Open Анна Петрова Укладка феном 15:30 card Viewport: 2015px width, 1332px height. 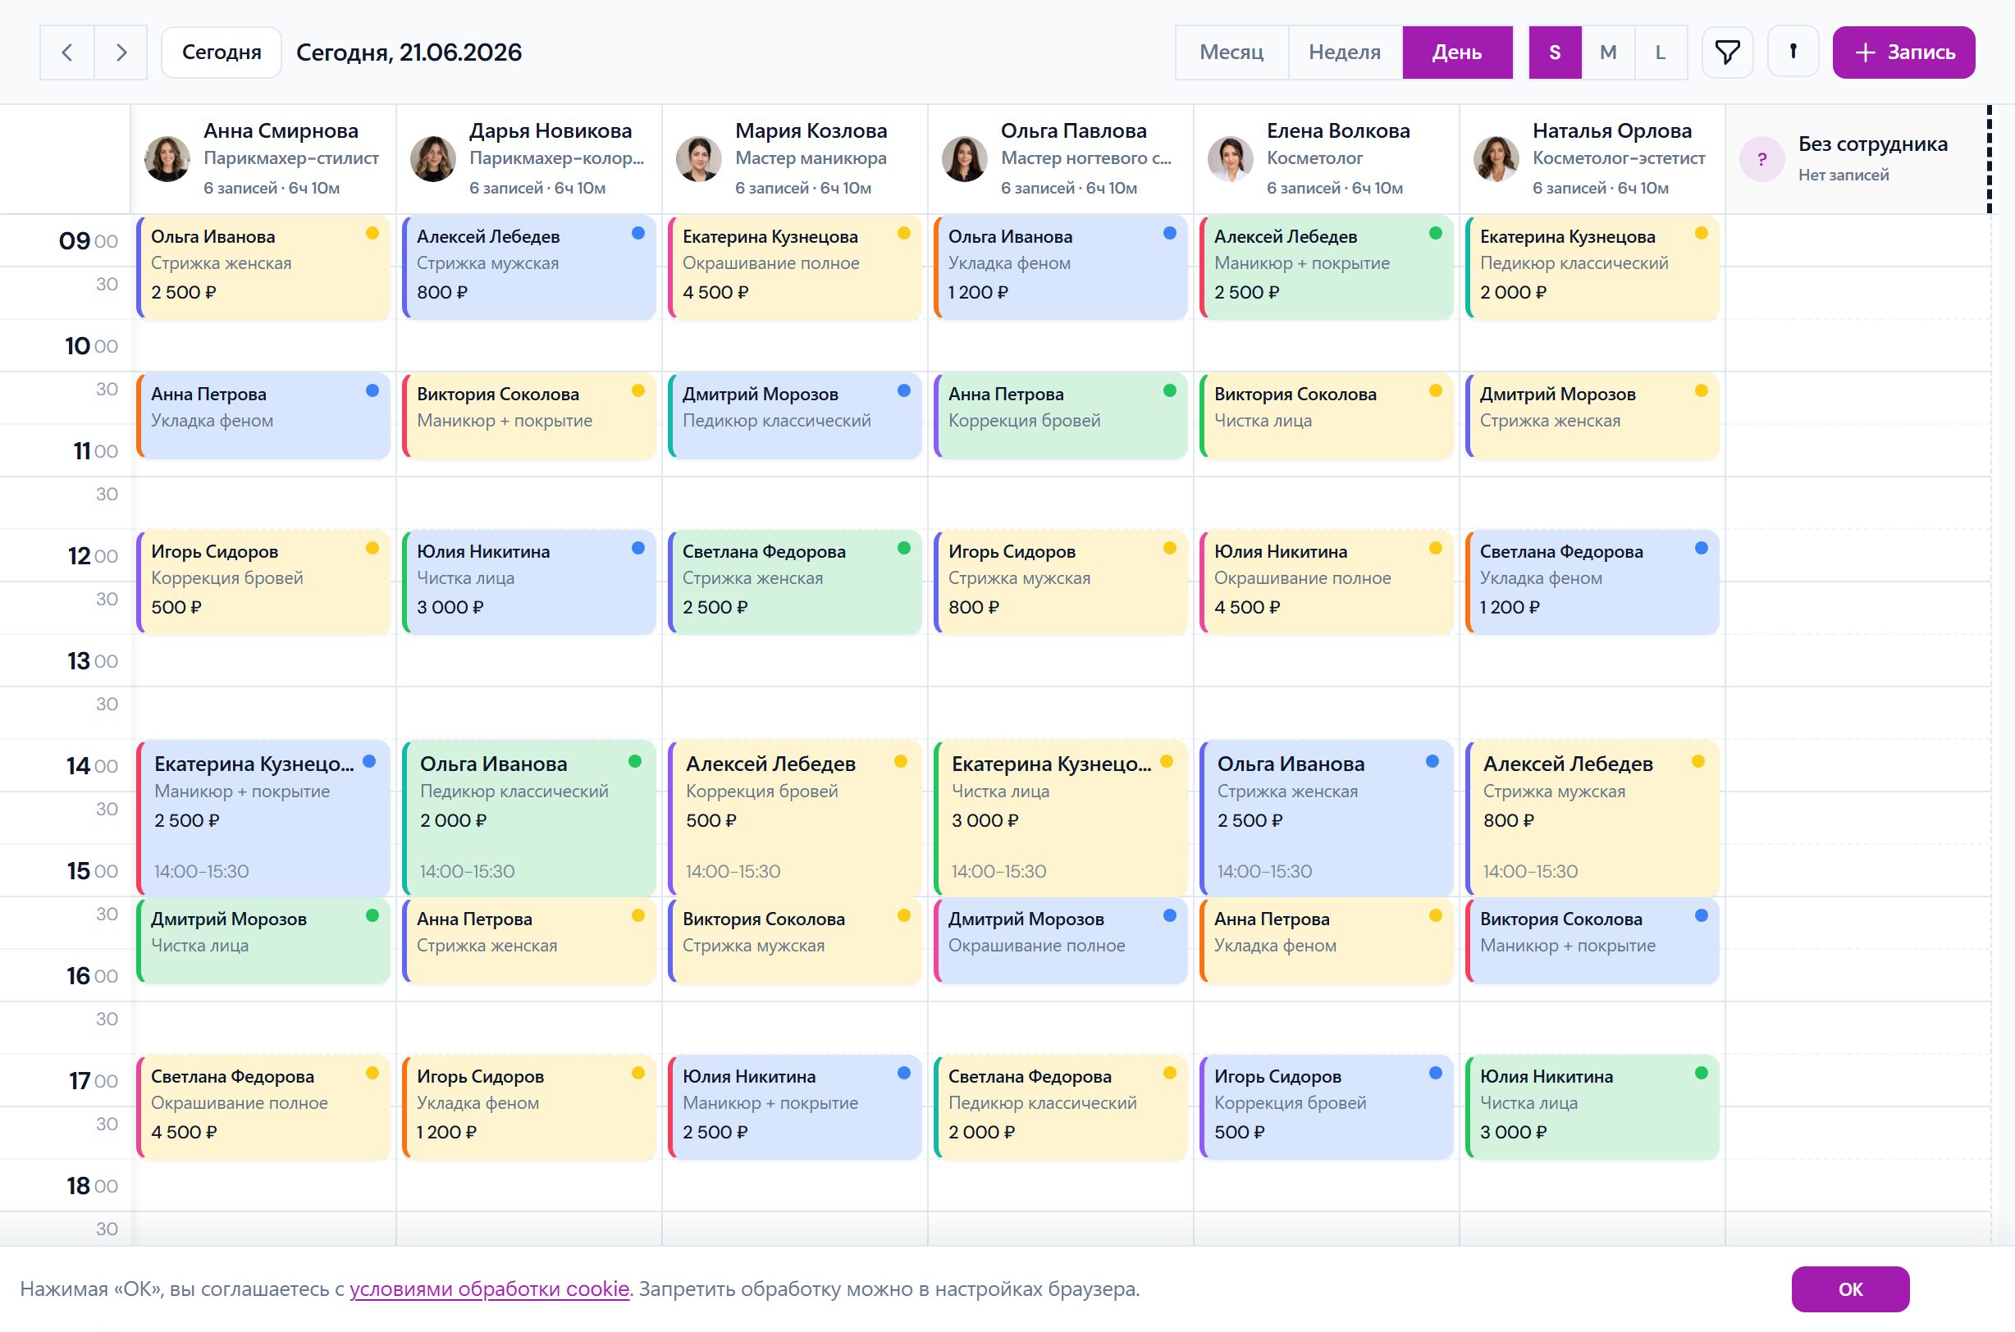click(x=1327, y=942)
